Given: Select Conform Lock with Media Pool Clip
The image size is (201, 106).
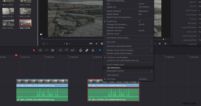Looking at the screenshot, I should 128,60.
